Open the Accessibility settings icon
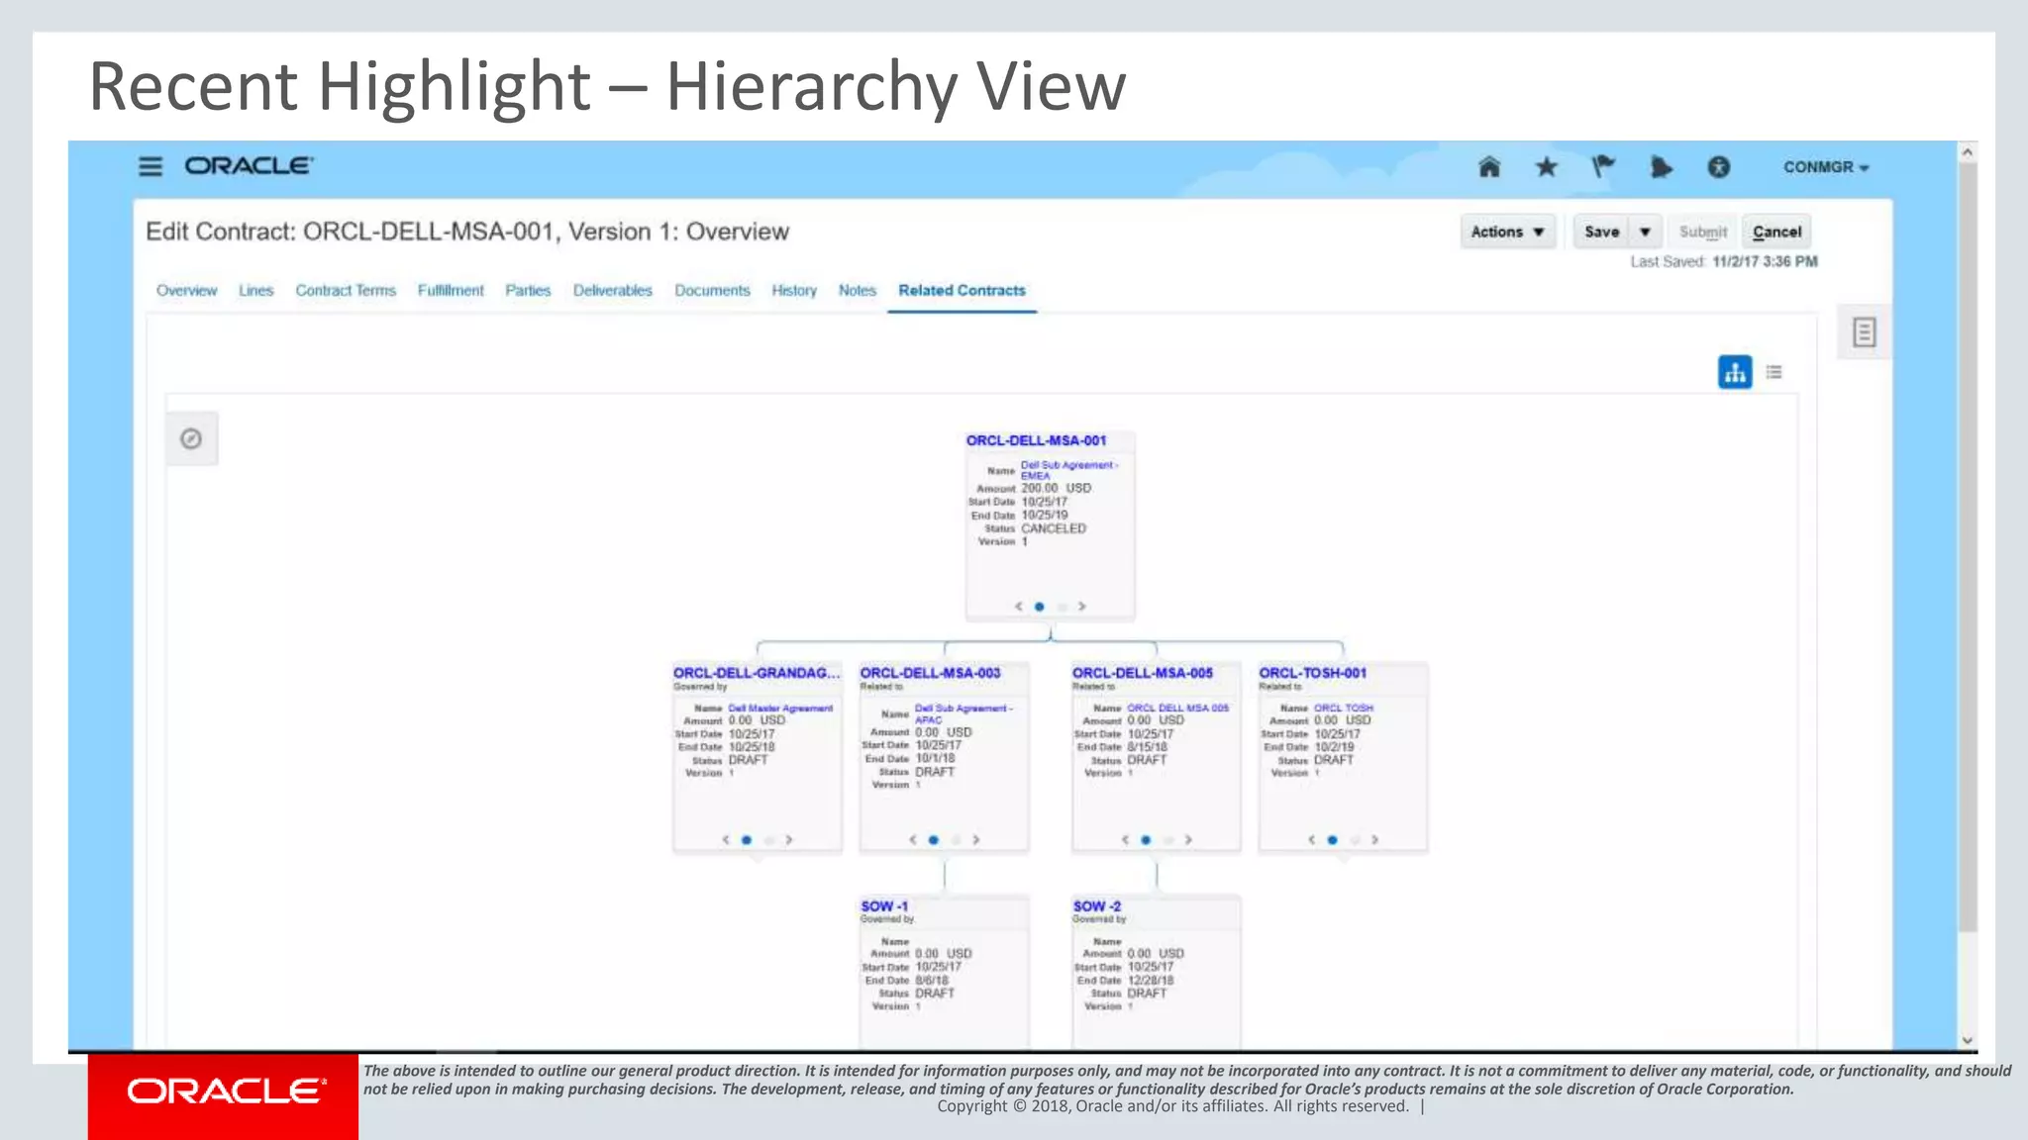The width and height of the screenshot is (2028, 1140). pos(1719,166)
